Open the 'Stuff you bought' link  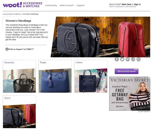(116, 7)
